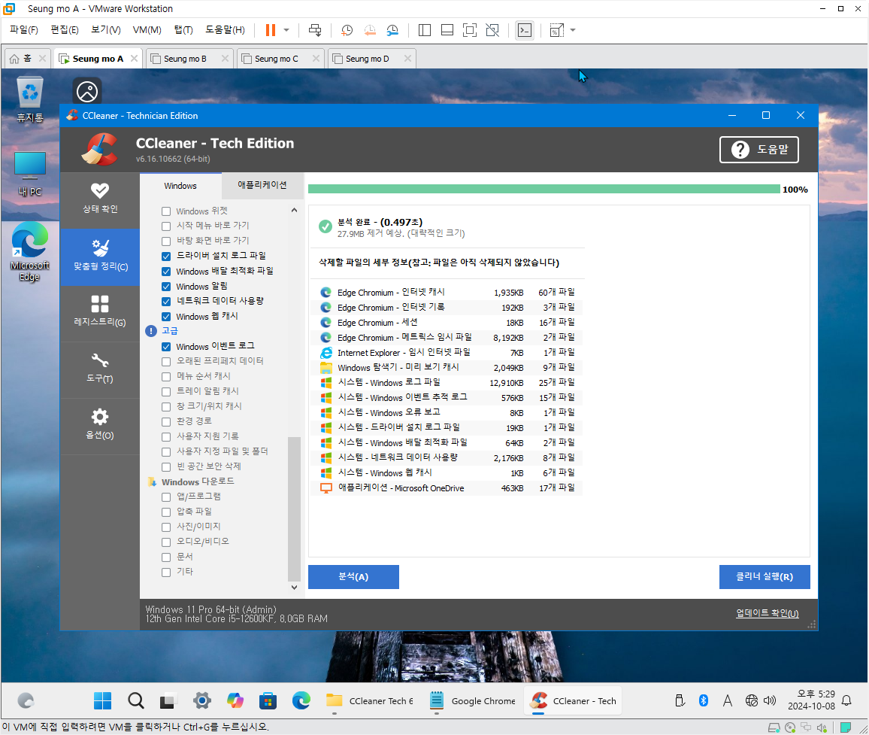Switch to the 애플리케이션 tab
869x735 pixels.
click(262, 185)
